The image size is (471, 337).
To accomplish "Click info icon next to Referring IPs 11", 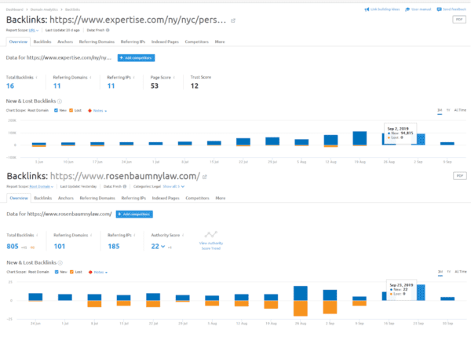I will tap(134, 78).
